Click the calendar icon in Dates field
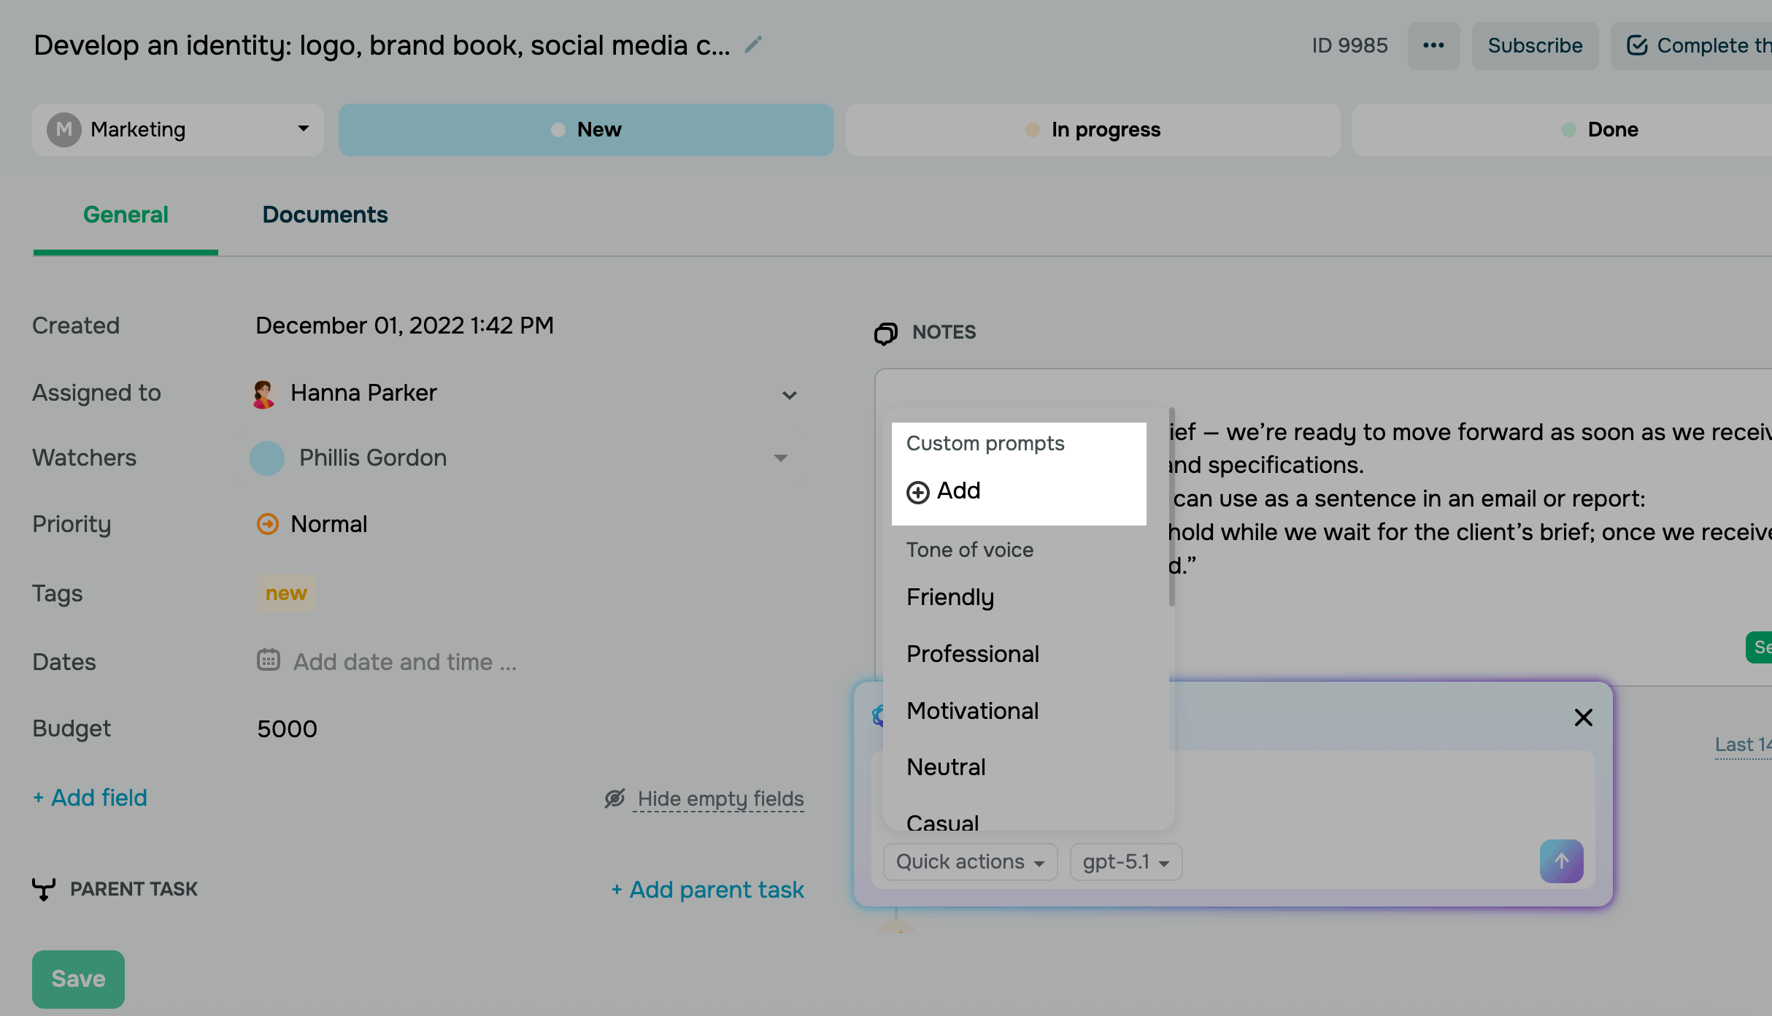This screenshot has width=1772, height=1016. coord(268,661)
